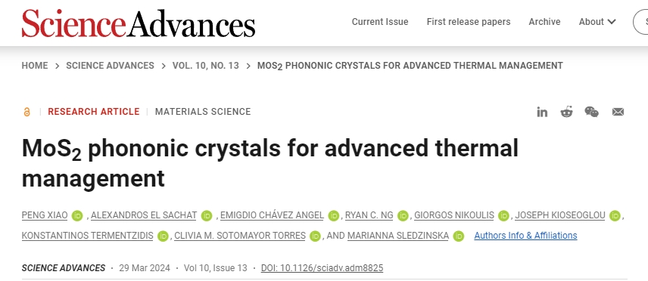Screen dimensions: 648x281
Task: Open Ryan C. Ng's ORCID icon
Action: pyautogui.click(x=403, y=215)
